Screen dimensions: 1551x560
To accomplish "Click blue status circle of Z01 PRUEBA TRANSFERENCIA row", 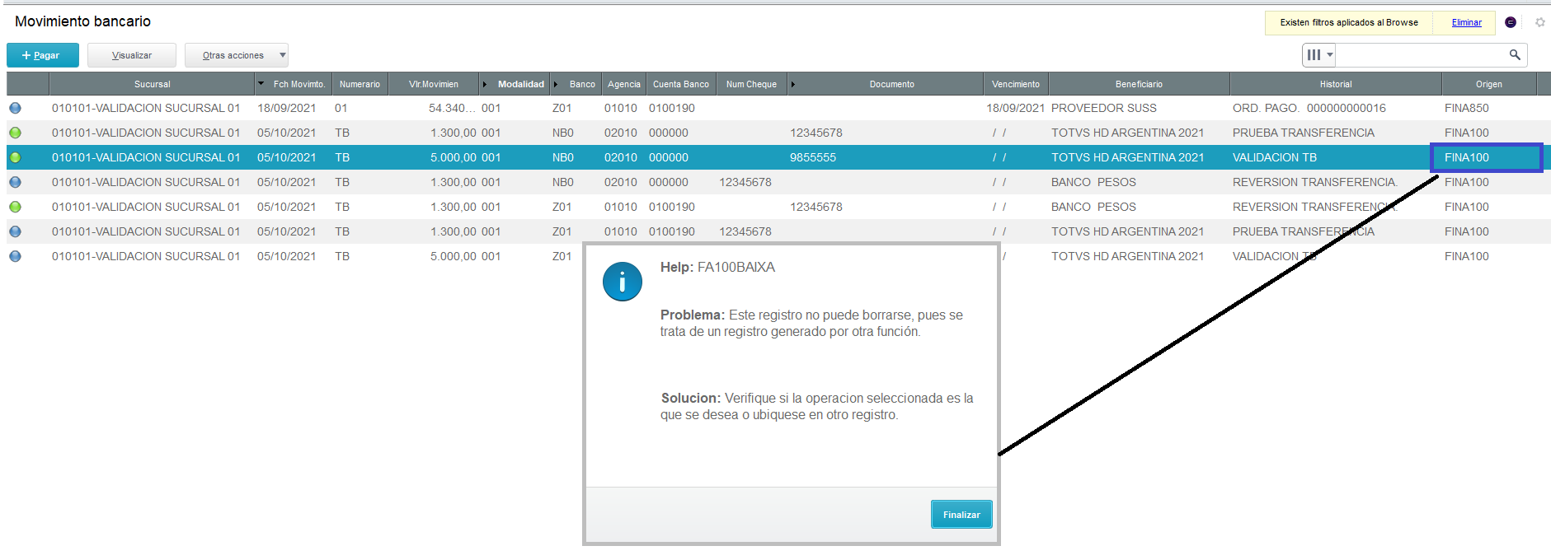I will [15, 231].
